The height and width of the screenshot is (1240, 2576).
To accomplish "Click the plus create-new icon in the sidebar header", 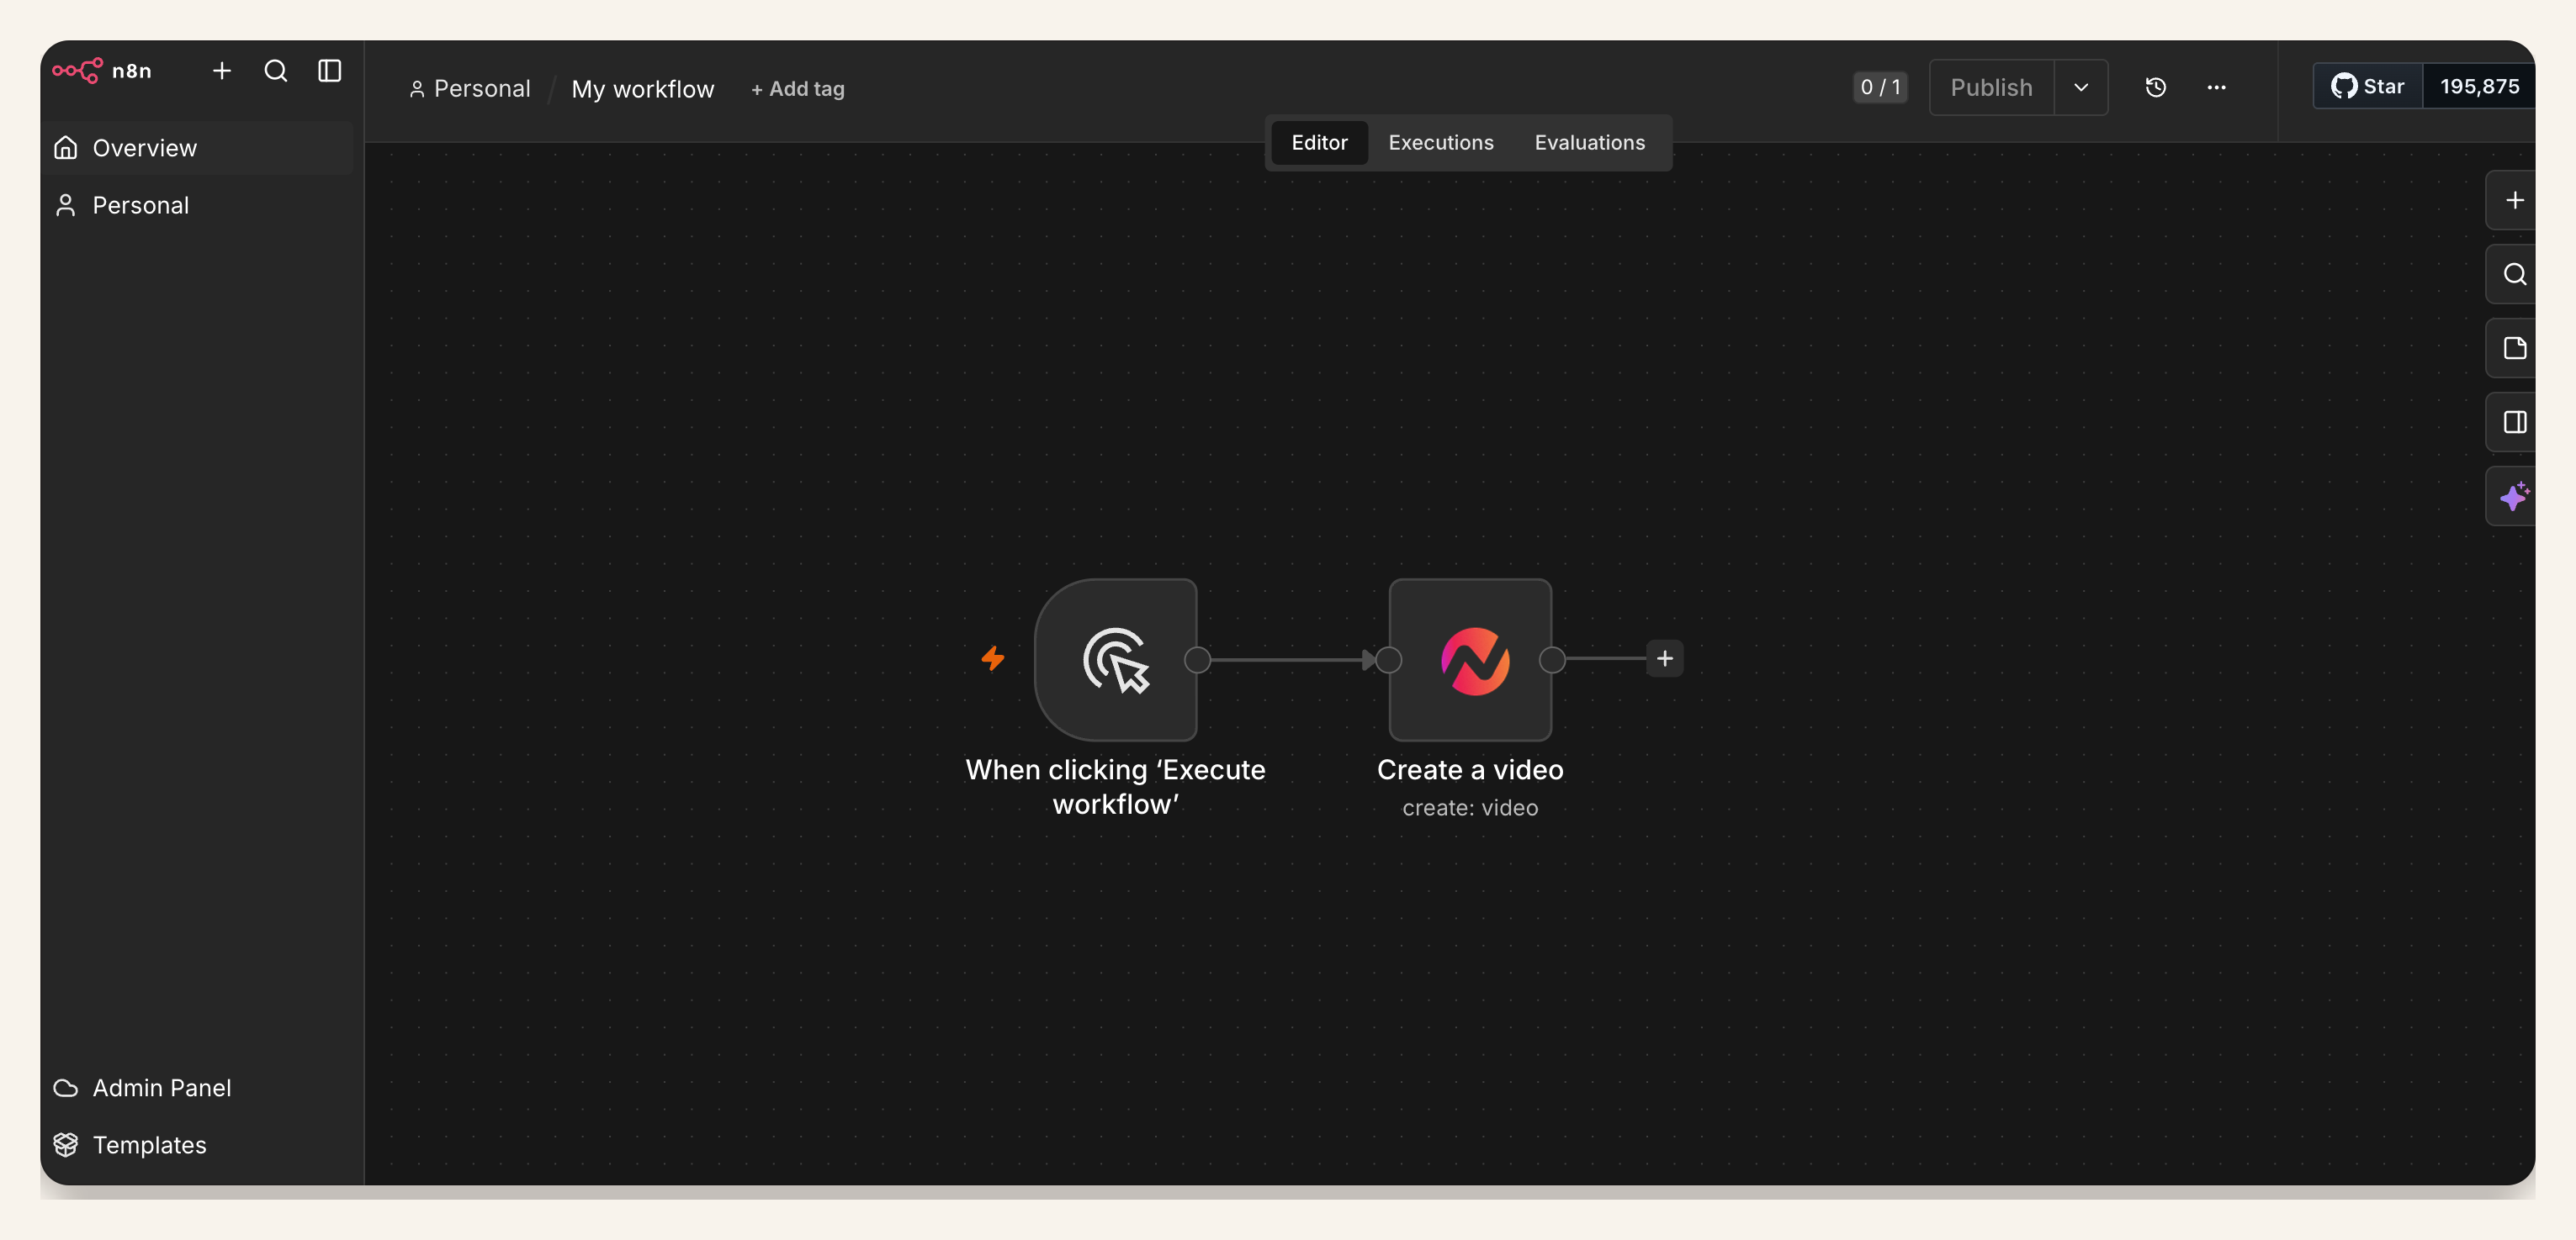I will 222,71.
